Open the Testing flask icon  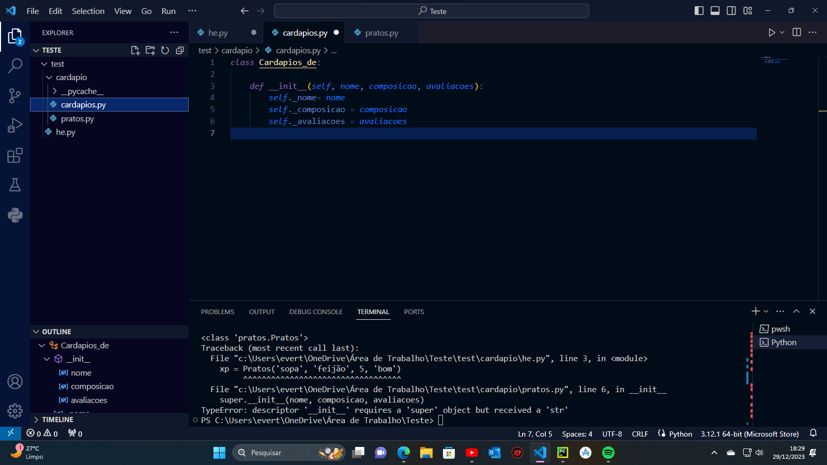tap(15, 185)
